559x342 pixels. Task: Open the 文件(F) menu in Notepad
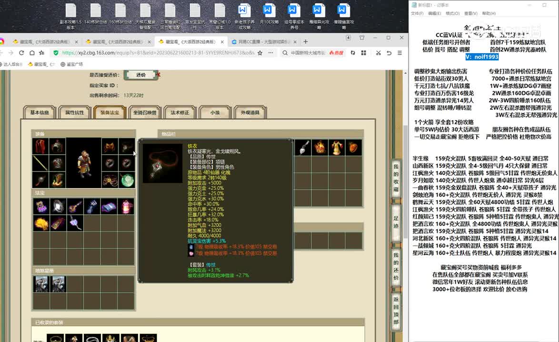[x=417, y=13]
